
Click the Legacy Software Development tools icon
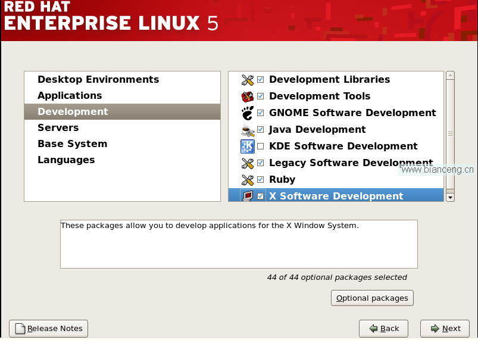(247, 163)
